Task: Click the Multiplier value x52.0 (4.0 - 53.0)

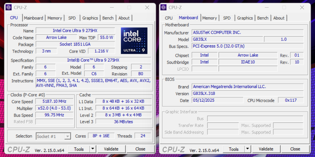Action: [x=54, y=108]
